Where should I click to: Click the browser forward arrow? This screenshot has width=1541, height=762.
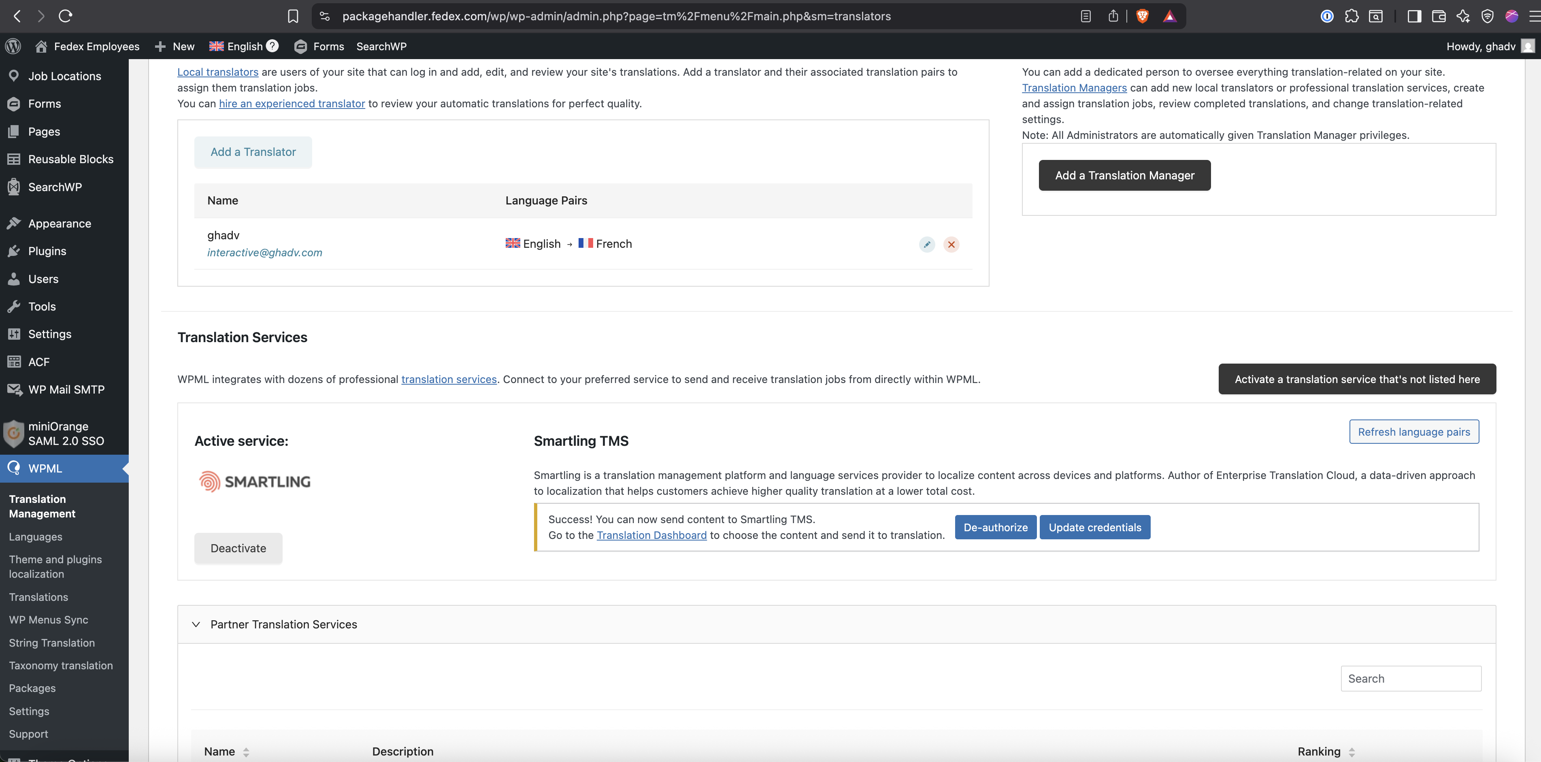pos(40,16)
